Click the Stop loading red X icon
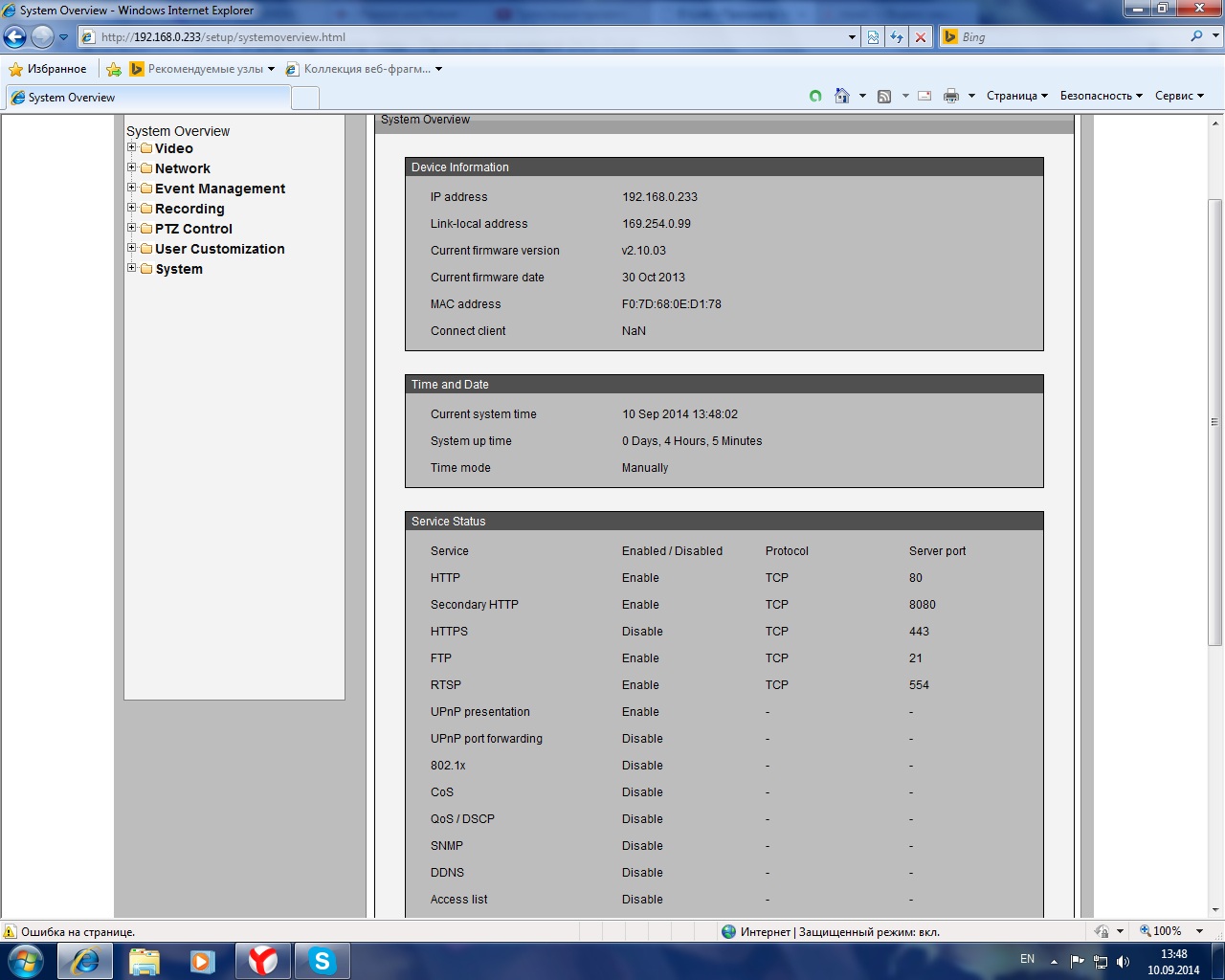The image size is (1225, 980). tap(921, 37)
